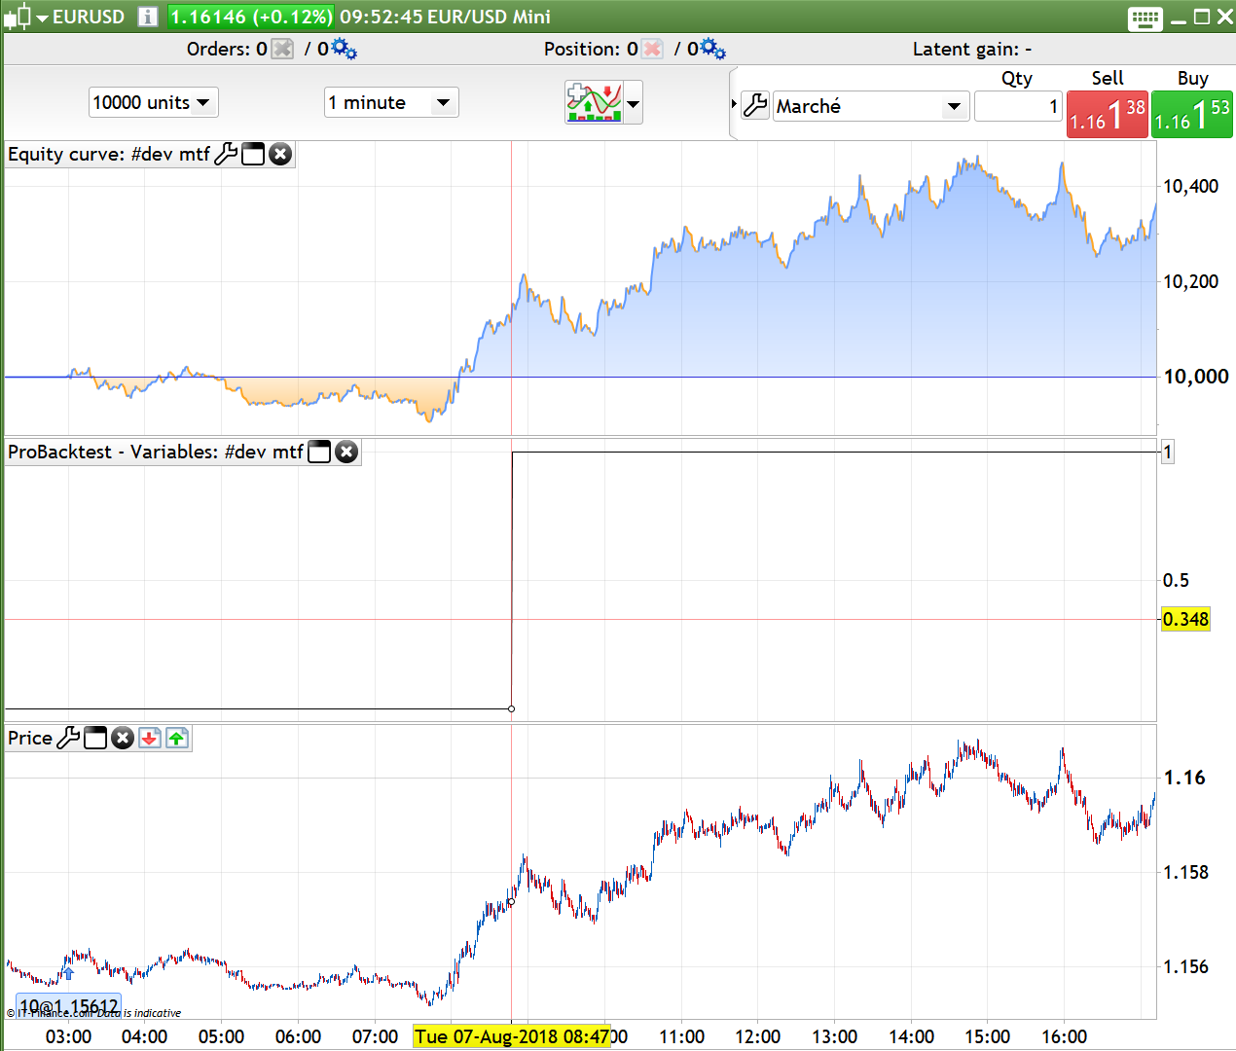Open the virtual keyboard icon in the title bar
Image resolution: width=1236 pixels, height=1051 pixels.
pyautogui.click(x=1145, y=18)
